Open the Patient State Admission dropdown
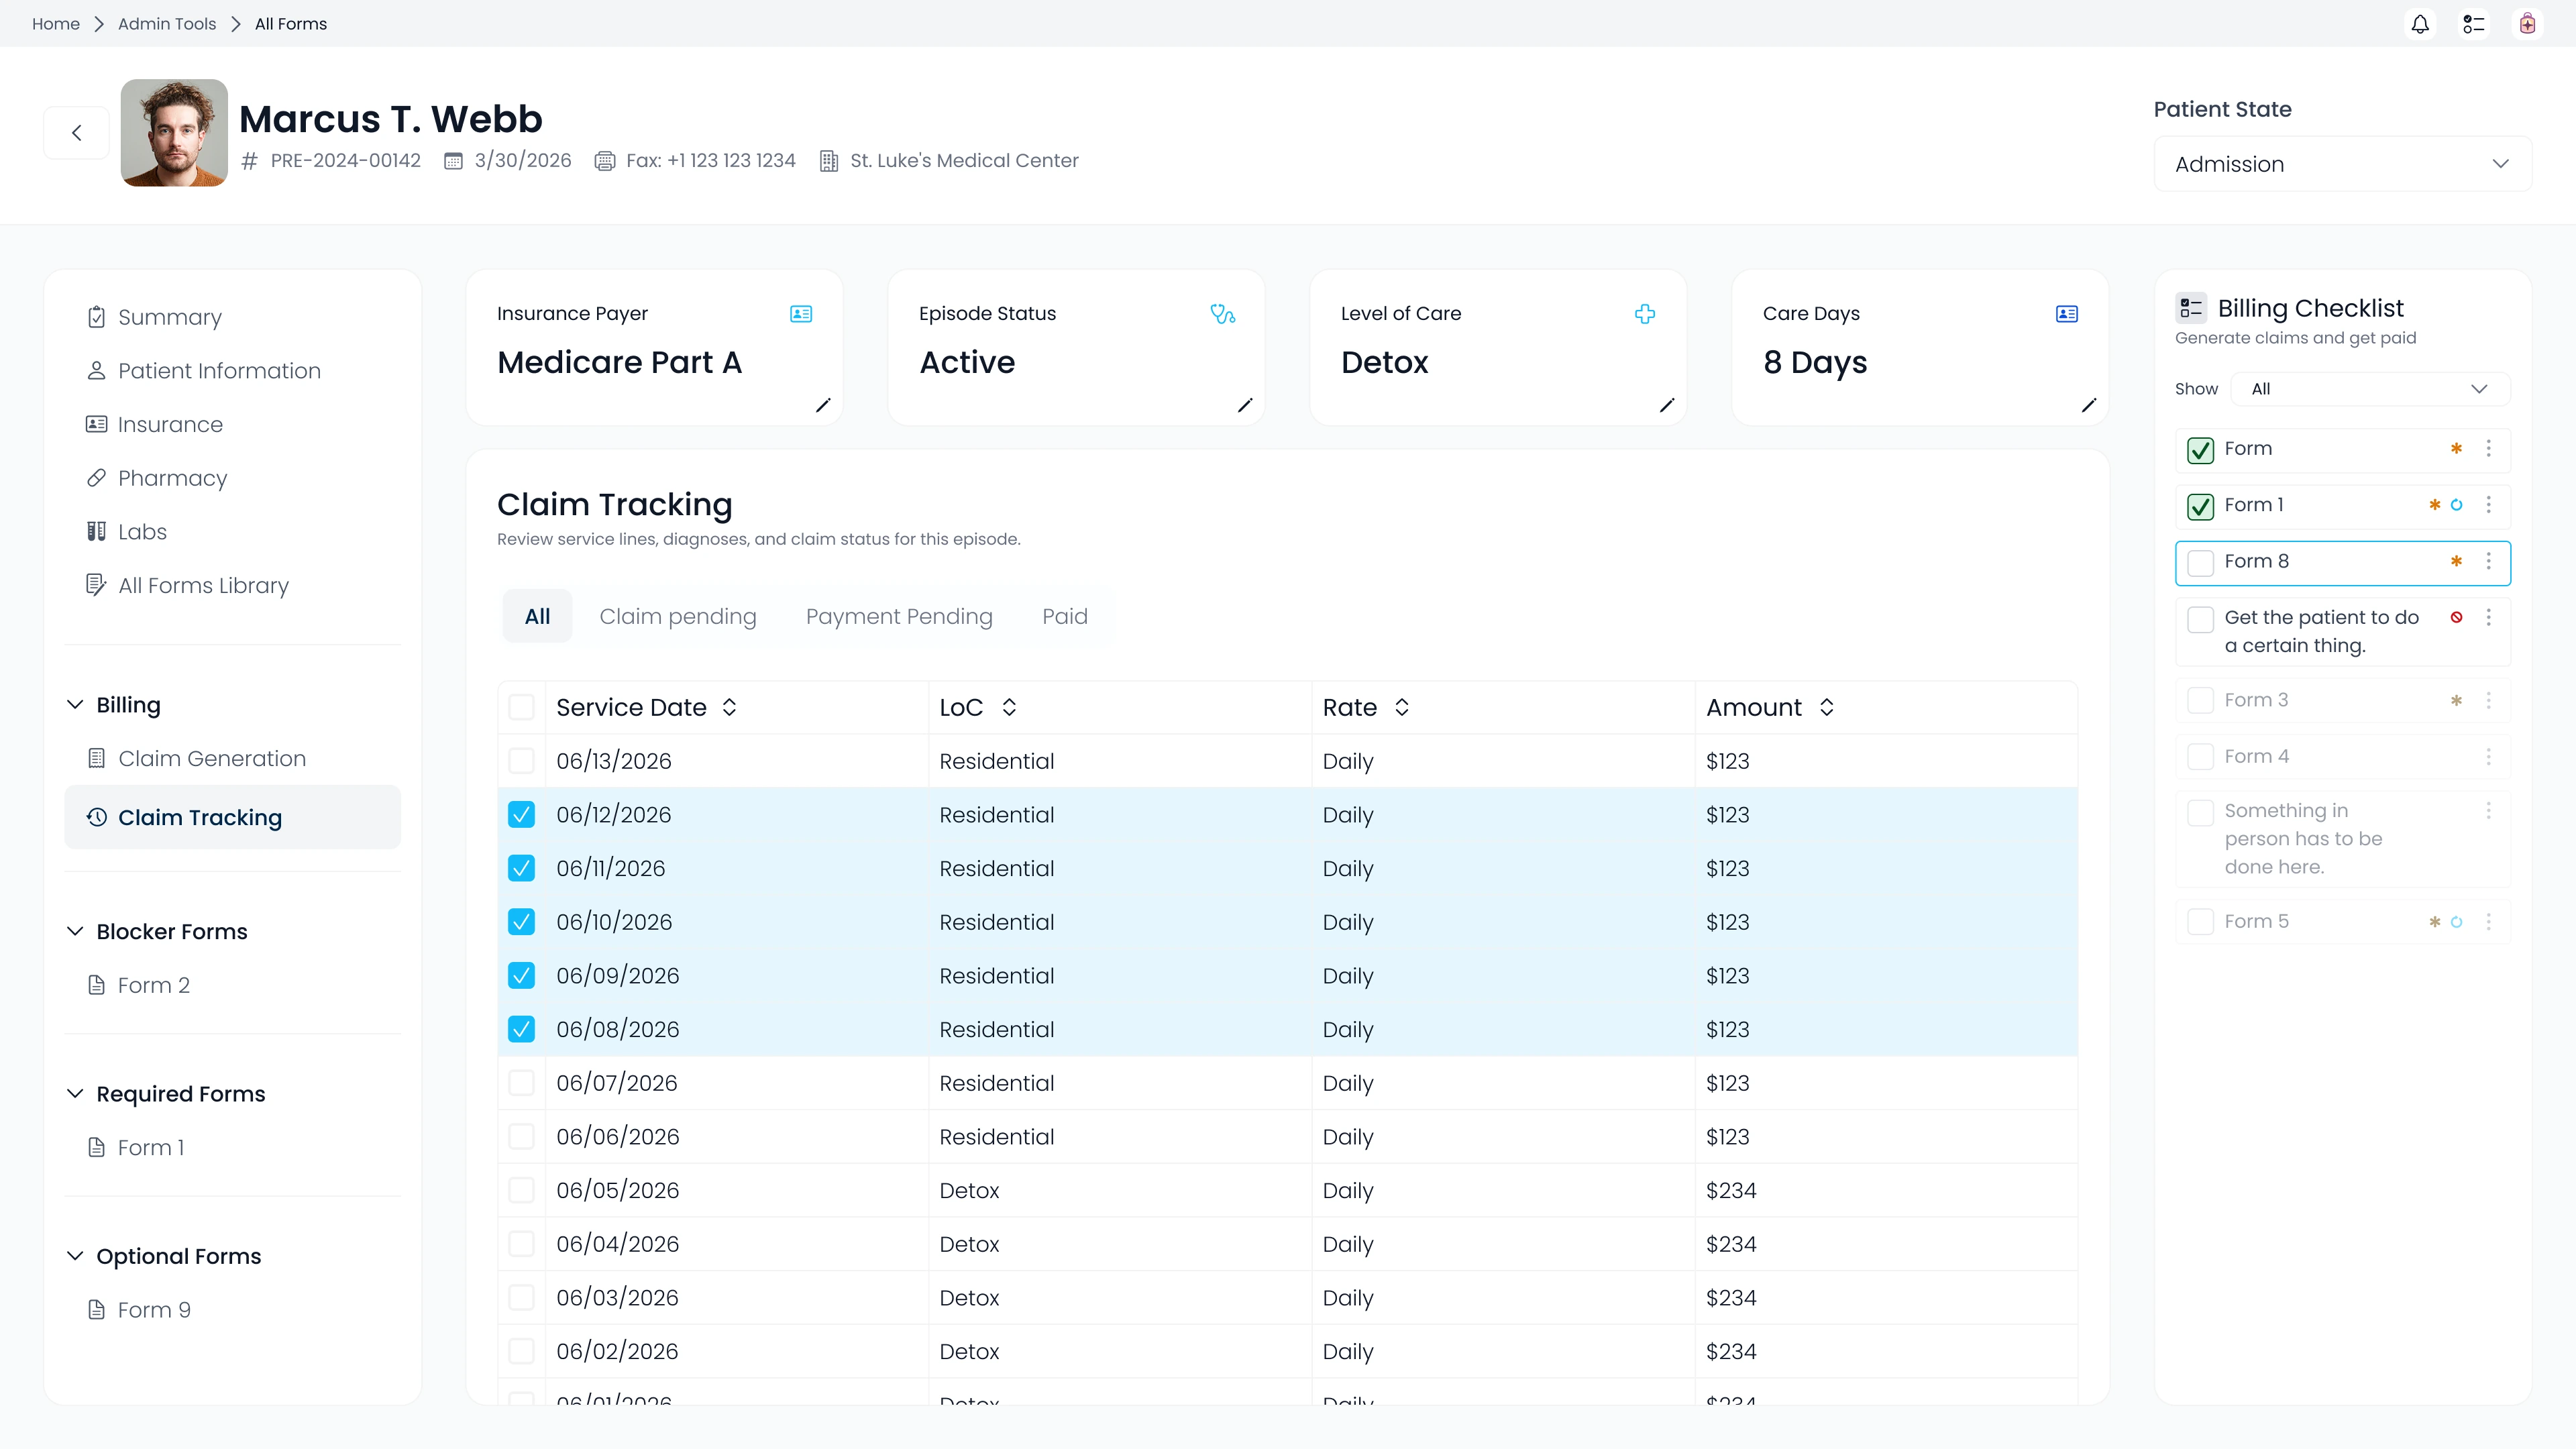 [x=2342, y=164]
